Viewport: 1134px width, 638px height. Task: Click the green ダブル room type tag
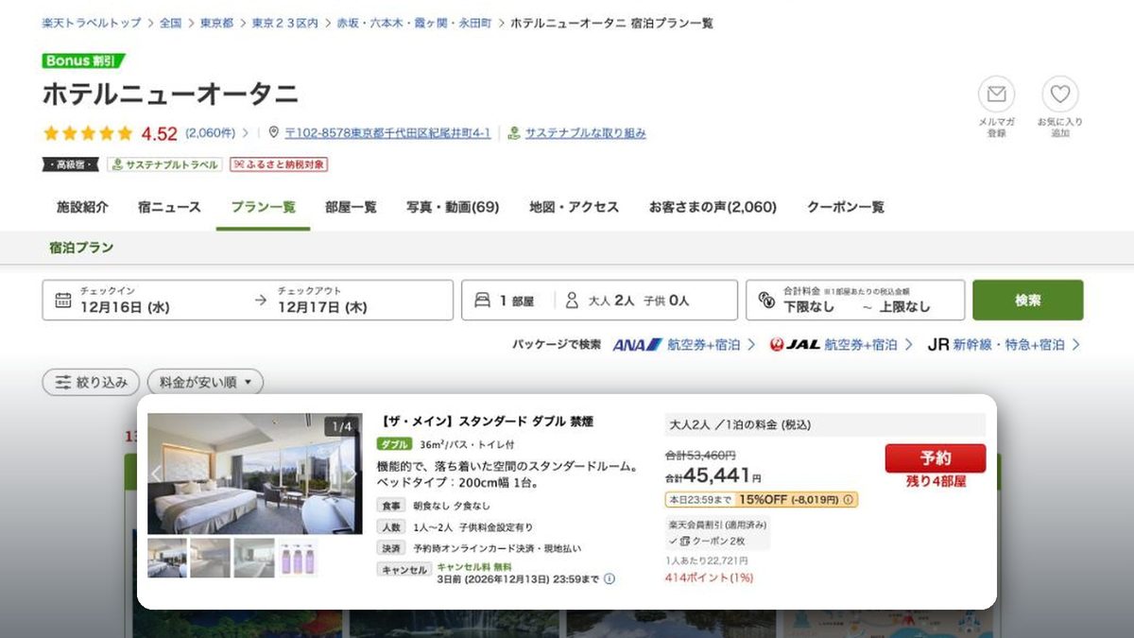(x=394, y=444)
